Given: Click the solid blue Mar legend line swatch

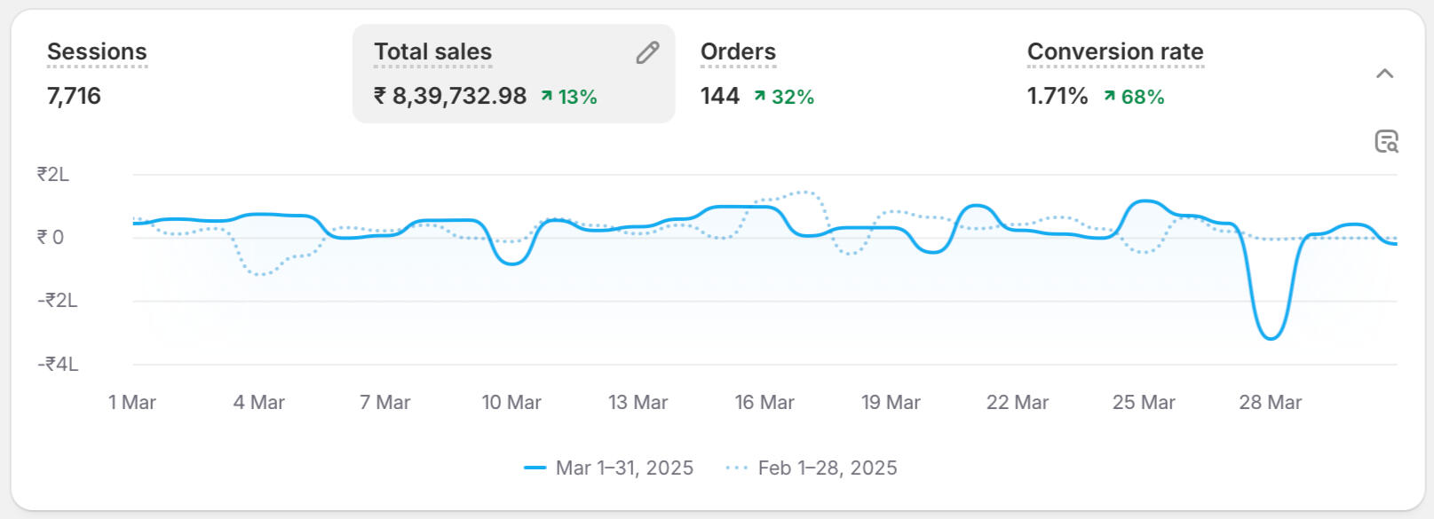Looking at the screenshot, I should 535,468.
